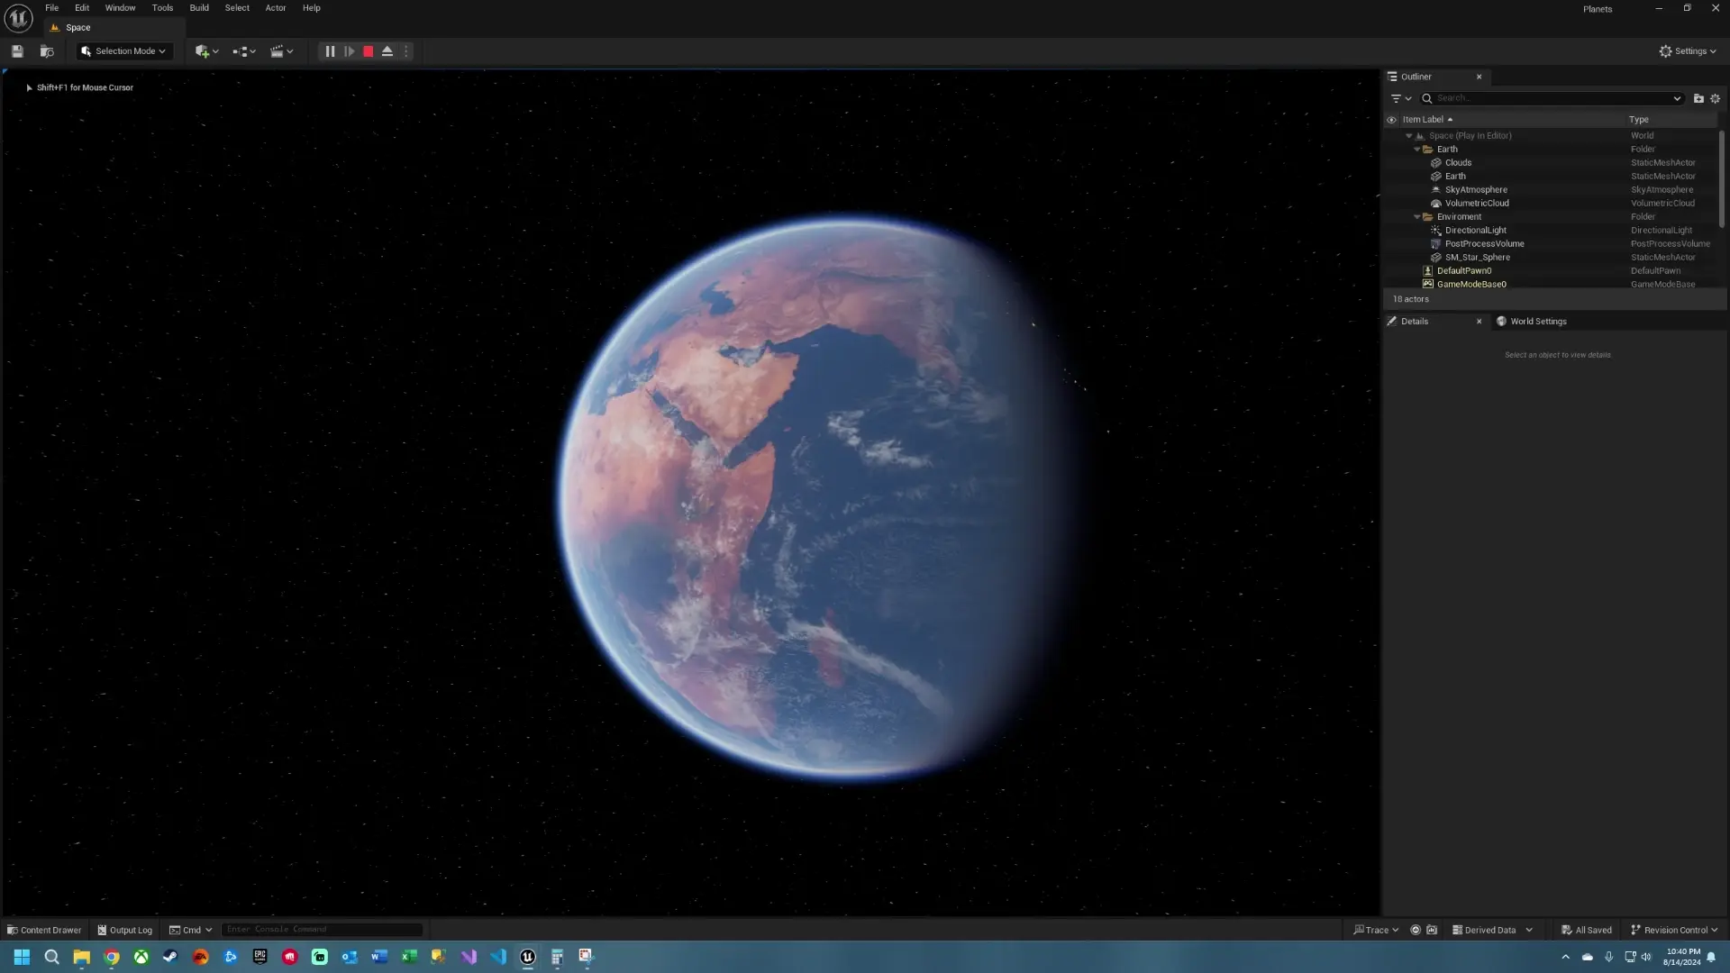Image resolution: width=1730 pixels, height=973 pixels.
Task: Open the Selection Mode dropdown
Action: [x=123, y=51]
